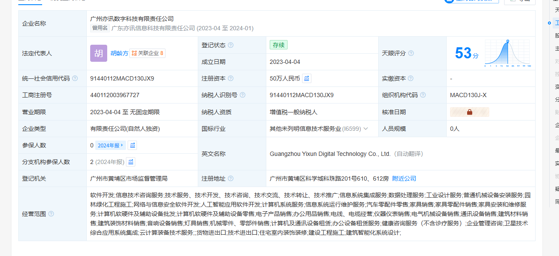Click the lock icon in the 核准日期 row
This screenshot has height=256, width=559.
pyautogui.click(x=470, y=112)
